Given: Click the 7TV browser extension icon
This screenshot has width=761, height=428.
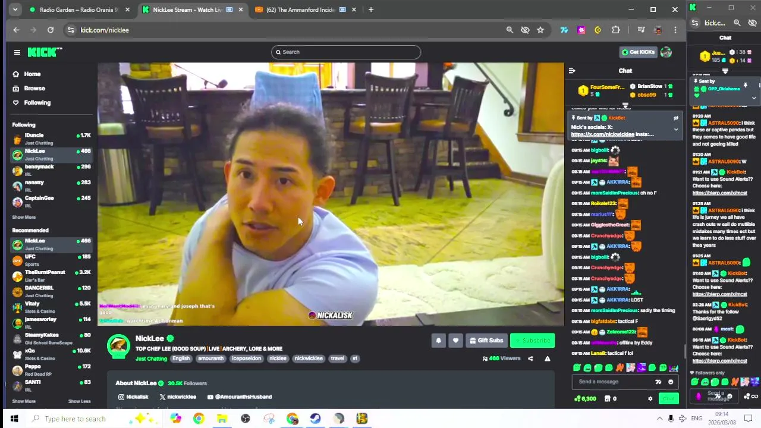Looking at the screenshot, I should [564, 30].
